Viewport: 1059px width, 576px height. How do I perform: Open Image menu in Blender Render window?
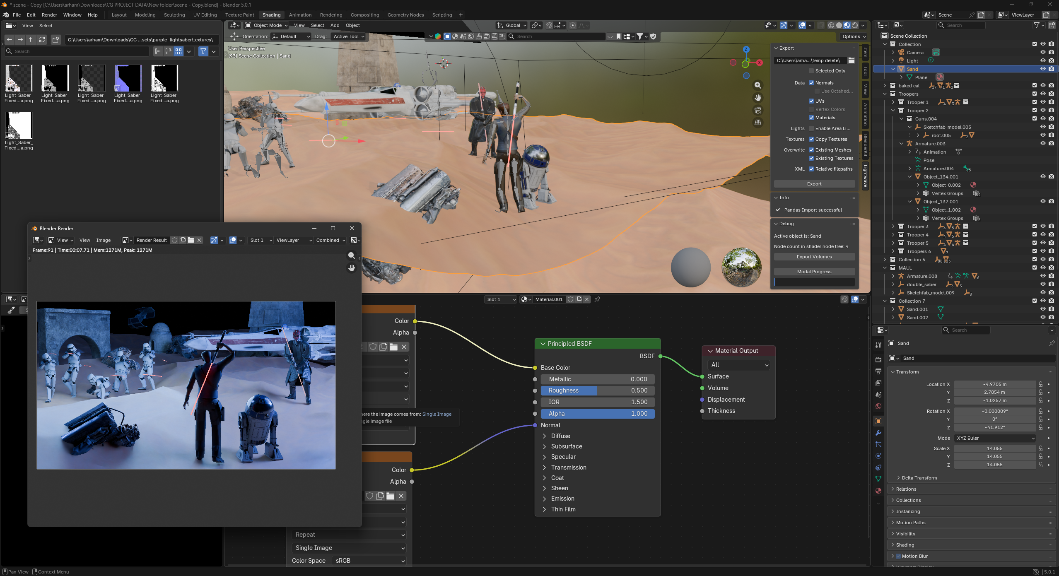(104, 240)
